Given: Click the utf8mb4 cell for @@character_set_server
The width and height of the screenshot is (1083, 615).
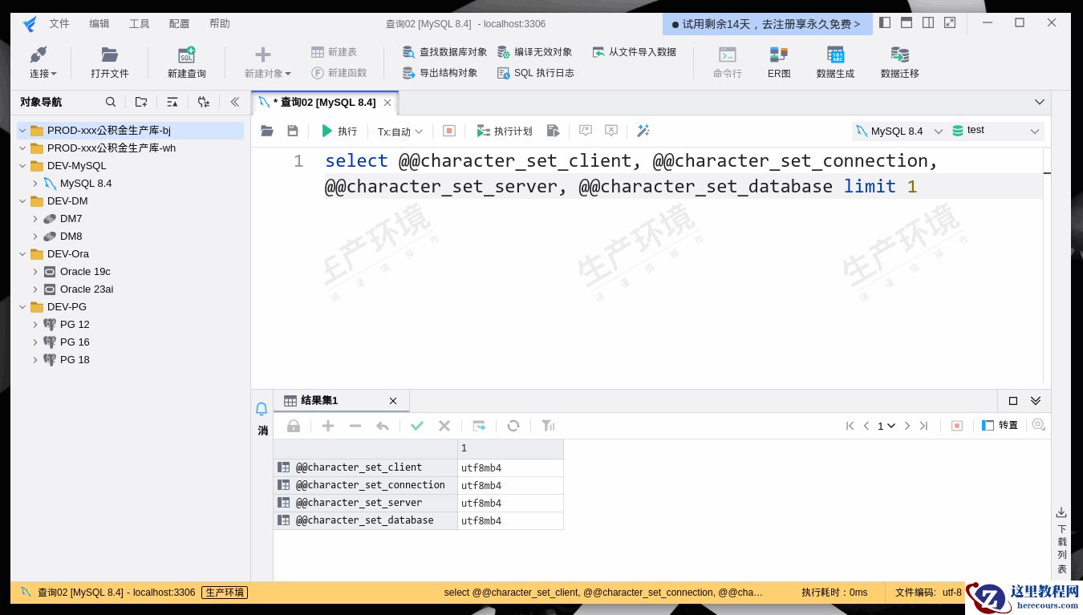Looking at the screenshot, I should pos(510,504).
